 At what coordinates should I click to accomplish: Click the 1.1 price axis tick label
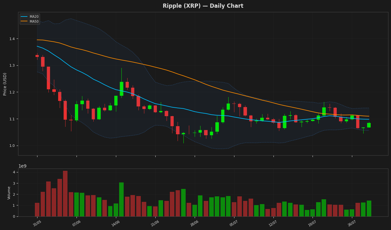[12, 119]
